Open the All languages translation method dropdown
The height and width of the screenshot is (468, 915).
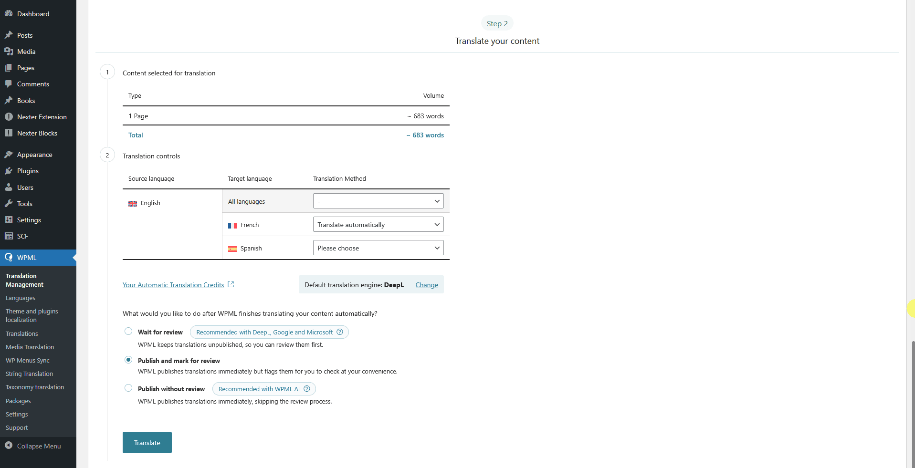point(378,200)
